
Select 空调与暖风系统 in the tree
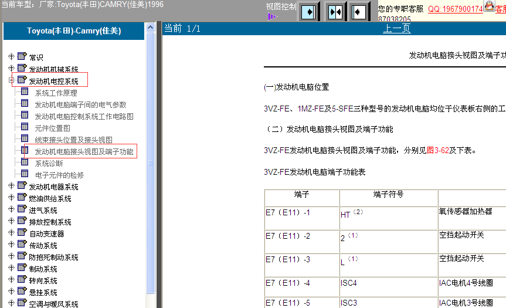click(x=53, y=304)
